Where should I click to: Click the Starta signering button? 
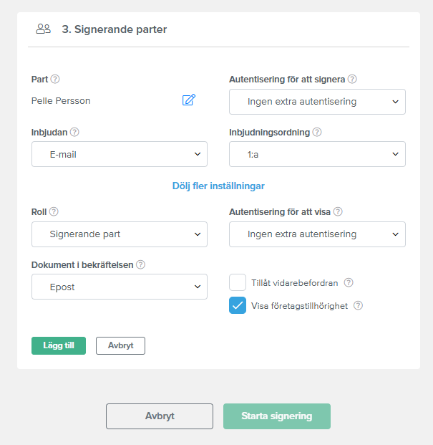click(277, 416)
